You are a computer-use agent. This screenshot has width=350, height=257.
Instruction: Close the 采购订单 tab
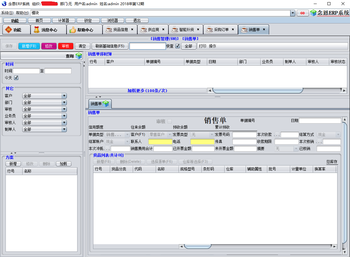pyautogui.click(x=233, y=30)
